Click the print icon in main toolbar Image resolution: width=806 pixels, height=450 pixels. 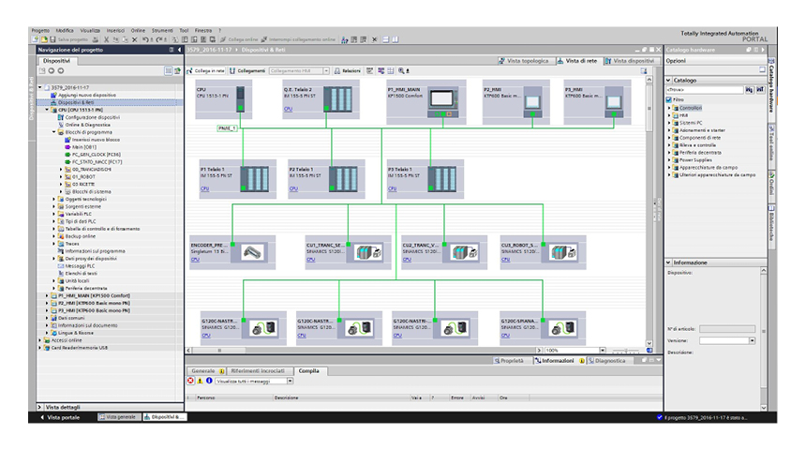[x=95, y=39]
